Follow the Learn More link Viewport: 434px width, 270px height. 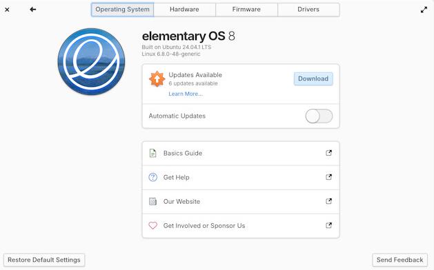[x=186, y=94]
